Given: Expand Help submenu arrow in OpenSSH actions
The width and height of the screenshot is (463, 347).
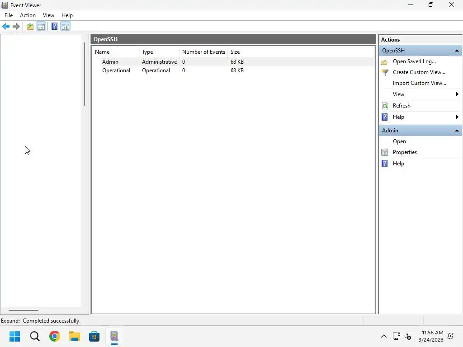Looking at the screenshot, I should (x=457, y=117).
